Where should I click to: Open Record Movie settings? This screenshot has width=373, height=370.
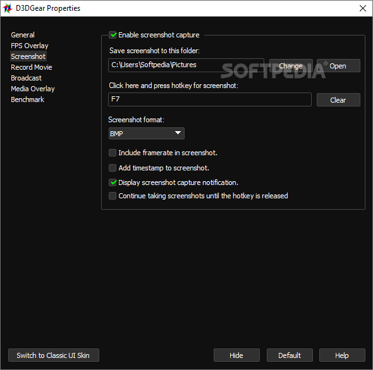click(x=32, y=67)
